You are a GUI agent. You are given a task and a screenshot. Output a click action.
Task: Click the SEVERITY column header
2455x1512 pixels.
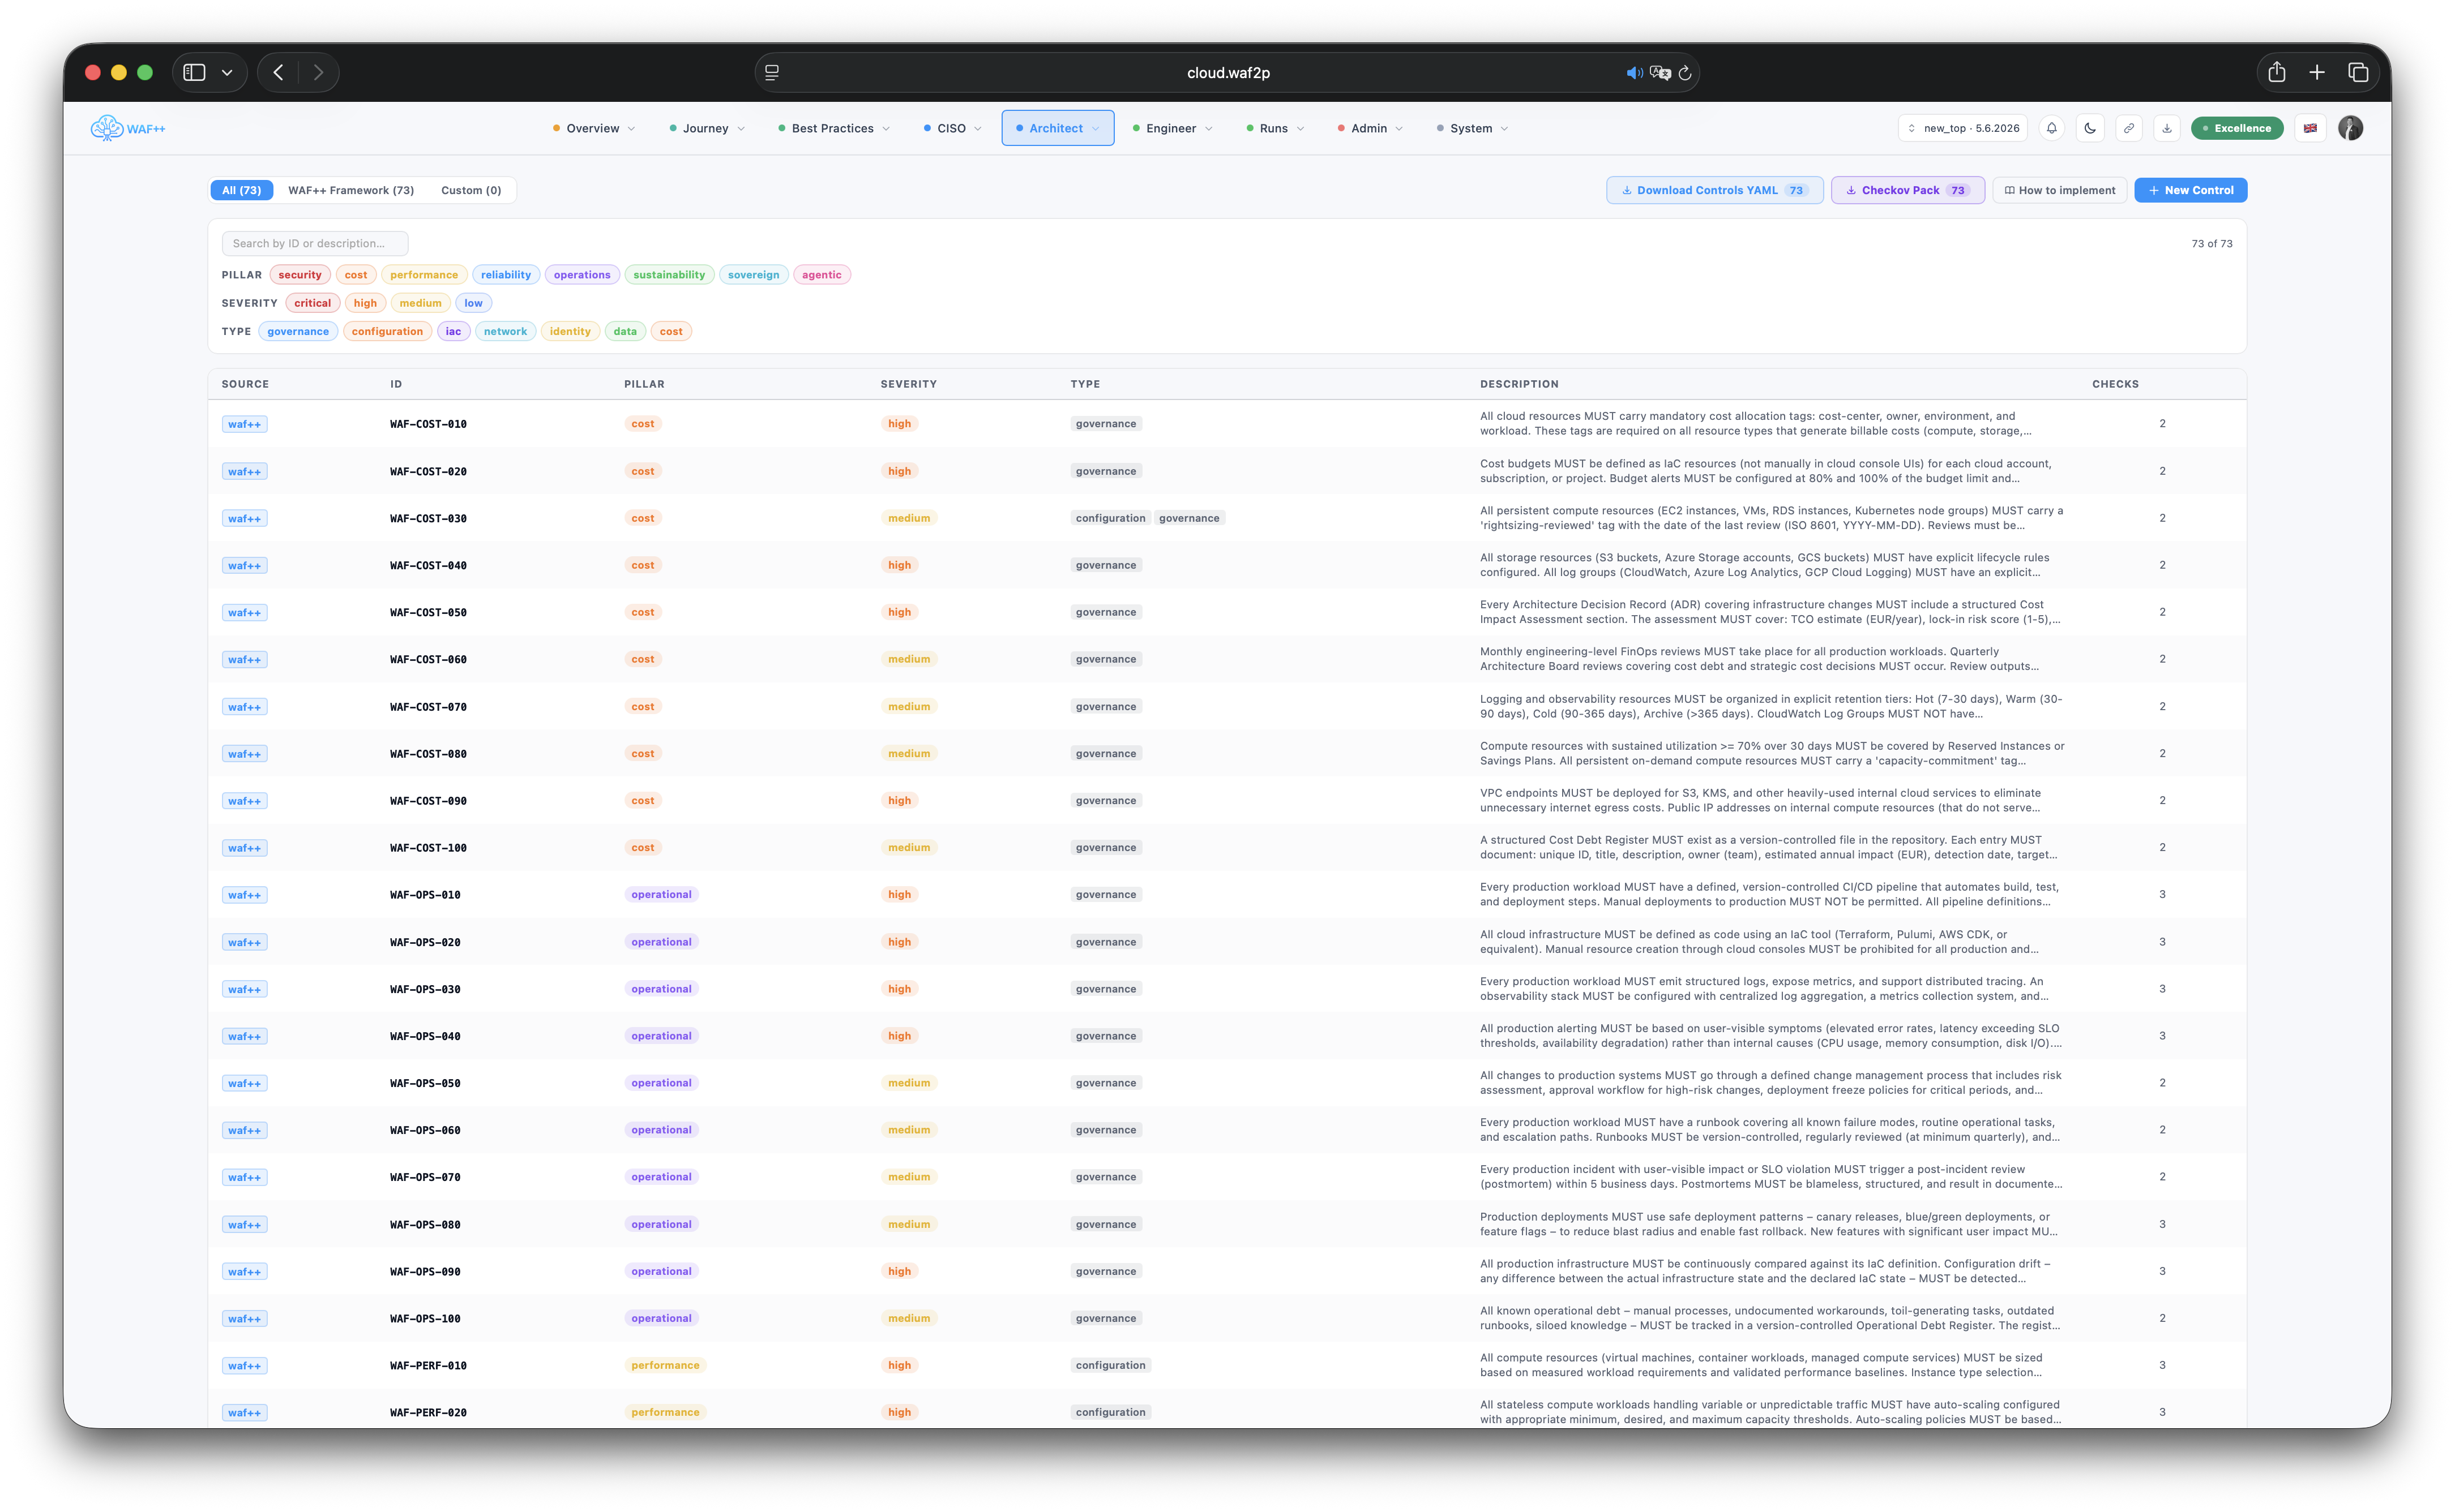[x=908, y=384]
